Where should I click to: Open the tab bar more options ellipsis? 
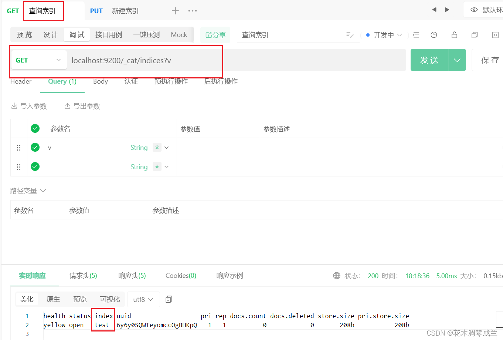click(x=193, y=11)
